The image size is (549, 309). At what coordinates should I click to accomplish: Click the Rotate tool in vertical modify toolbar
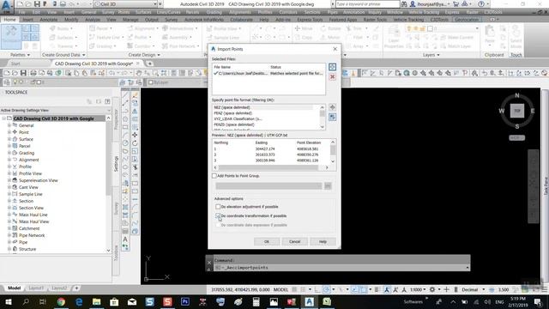pos(135,143)
